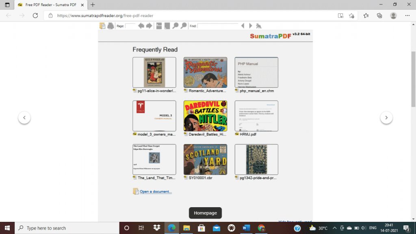The image size is (416, 234).
Task: Show hidden system tray icons
Action: [335, 228]
